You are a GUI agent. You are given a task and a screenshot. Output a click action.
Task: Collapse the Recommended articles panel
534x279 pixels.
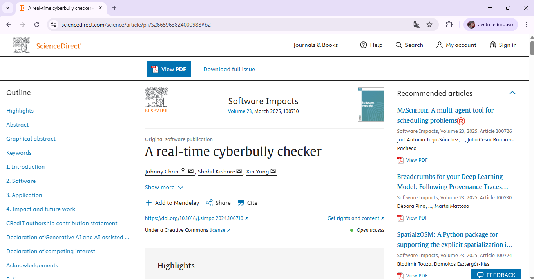pyautogui.click(x=512, y=93)
